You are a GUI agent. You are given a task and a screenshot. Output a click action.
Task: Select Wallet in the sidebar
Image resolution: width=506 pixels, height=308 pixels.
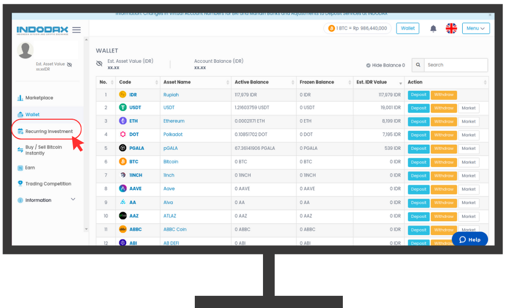point(32,114)
